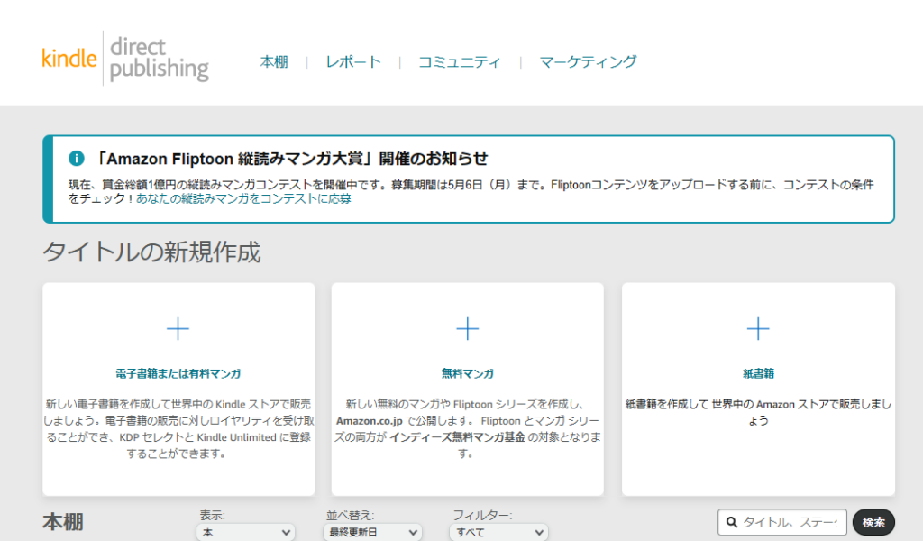Select マーケティング in the top navigation
Viewport: 923px width, 541px height.
click(588, 62)
